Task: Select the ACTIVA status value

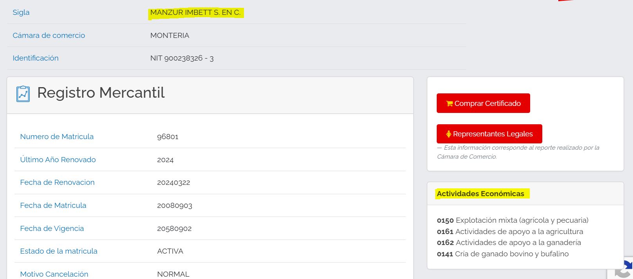Action: tap(170, 251)
